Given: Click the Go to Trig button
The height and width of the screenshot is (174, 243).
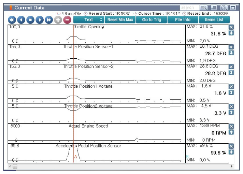Looking at the screenshot, I should coord(151,20).
